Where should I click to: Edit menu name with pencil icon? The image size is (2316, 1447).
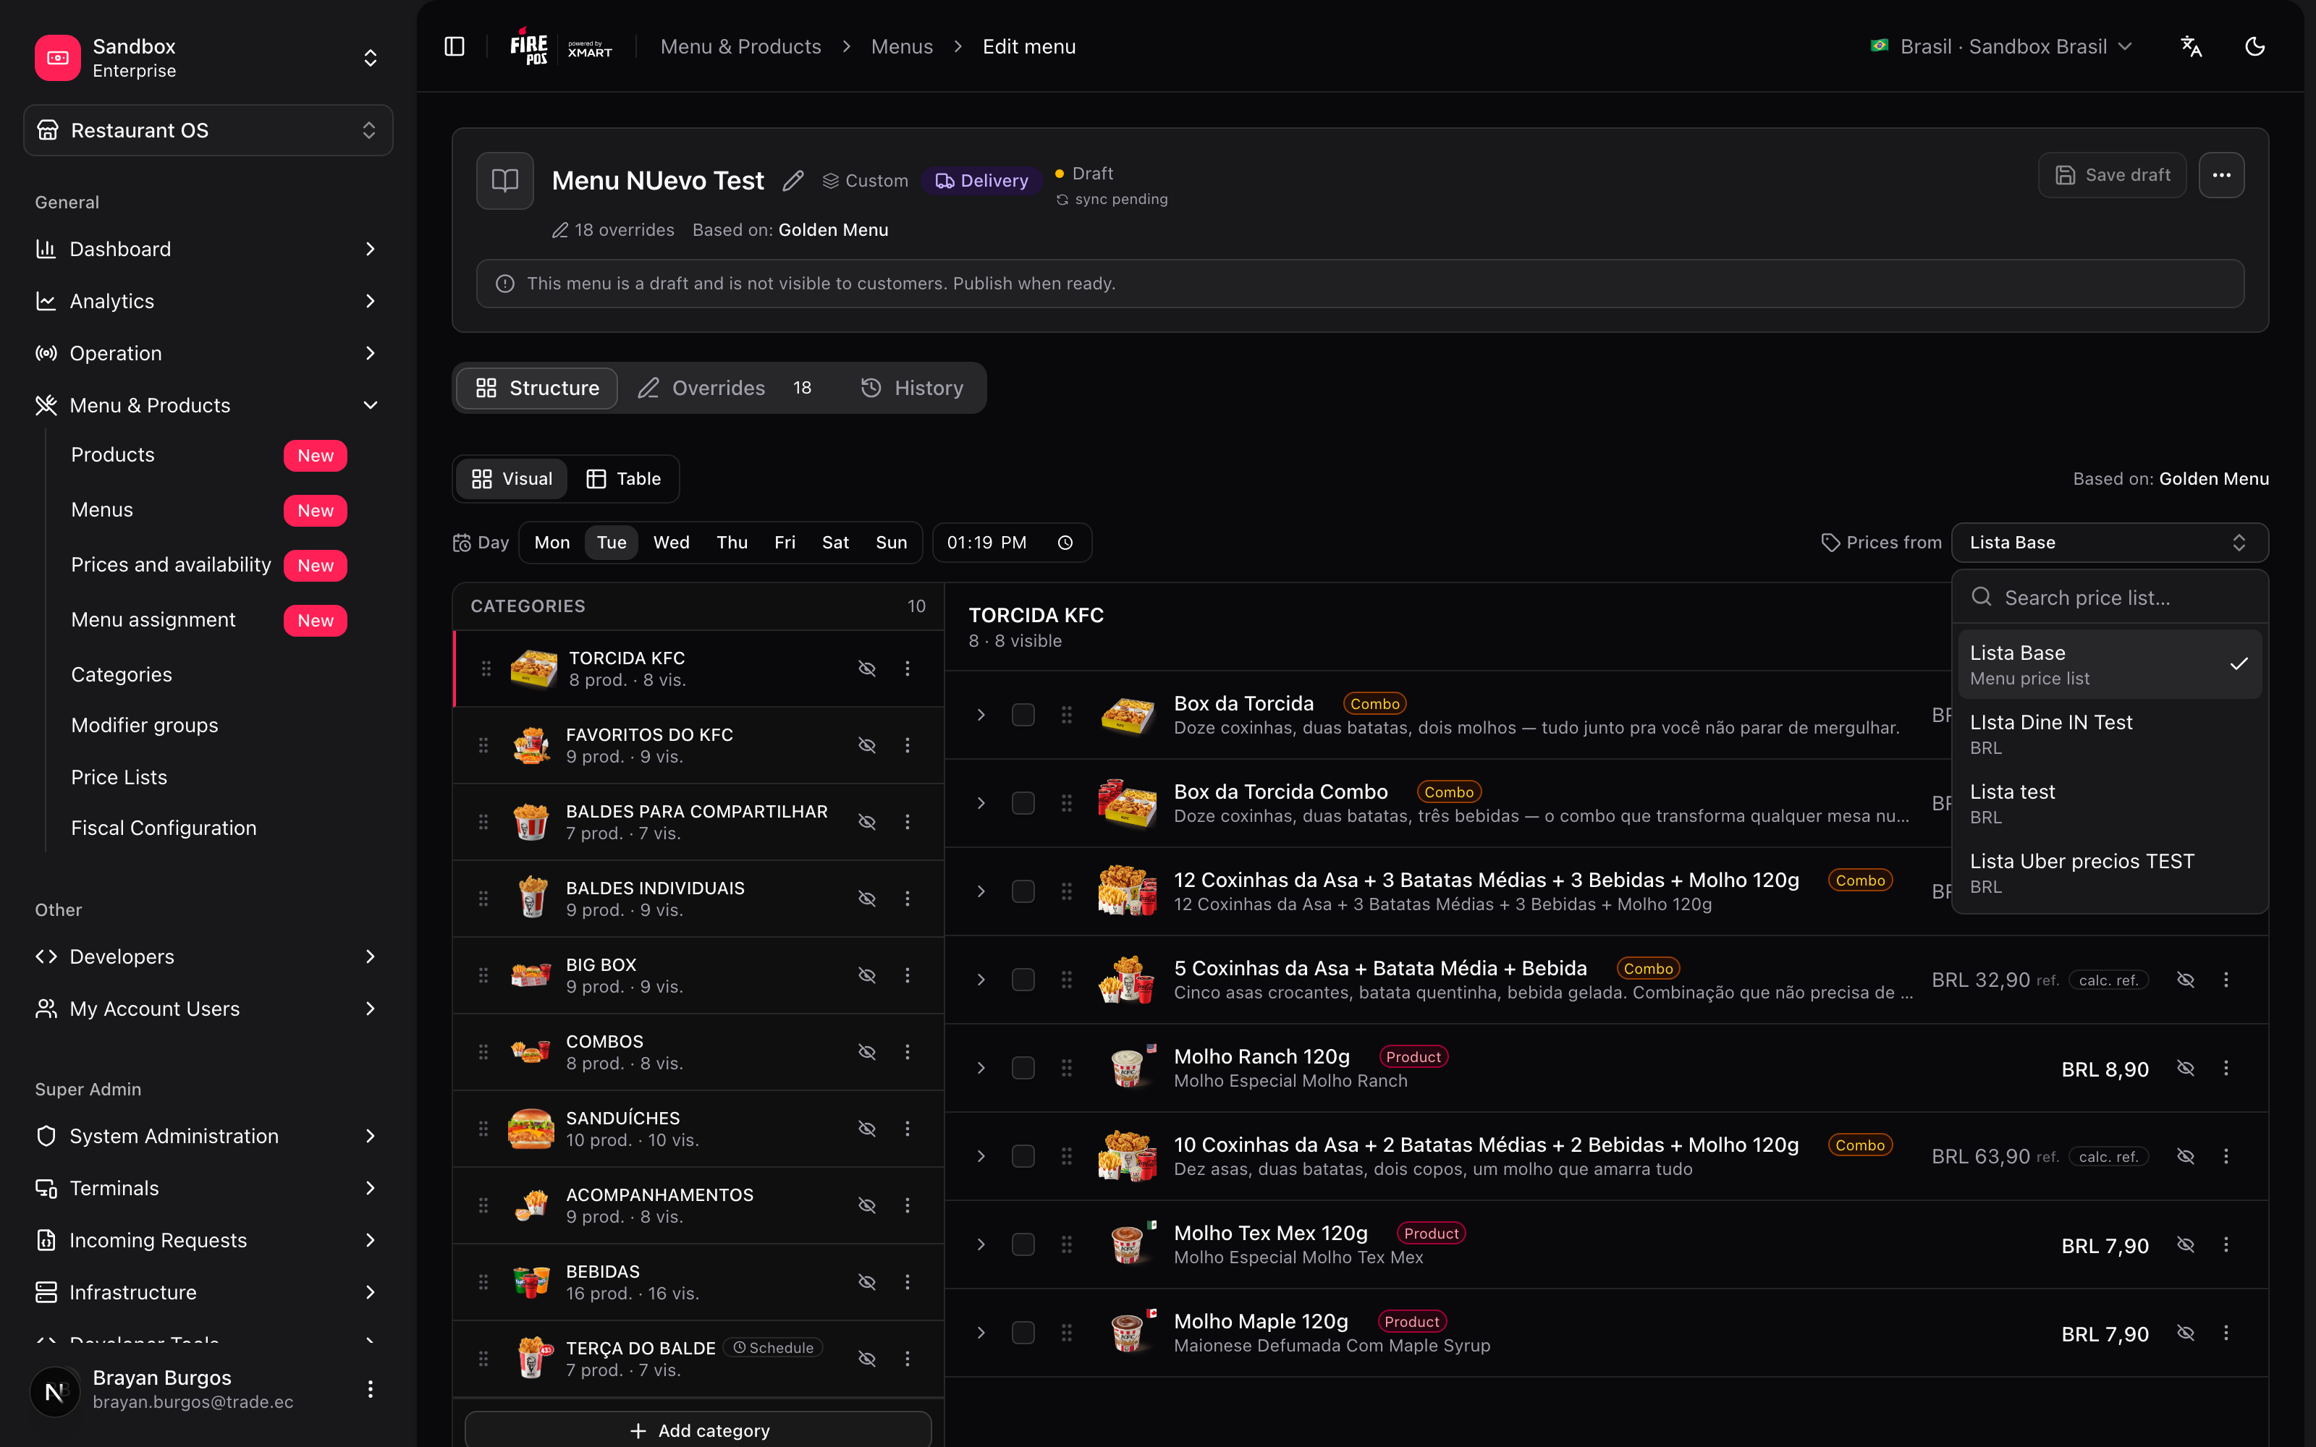pos(793,181)
